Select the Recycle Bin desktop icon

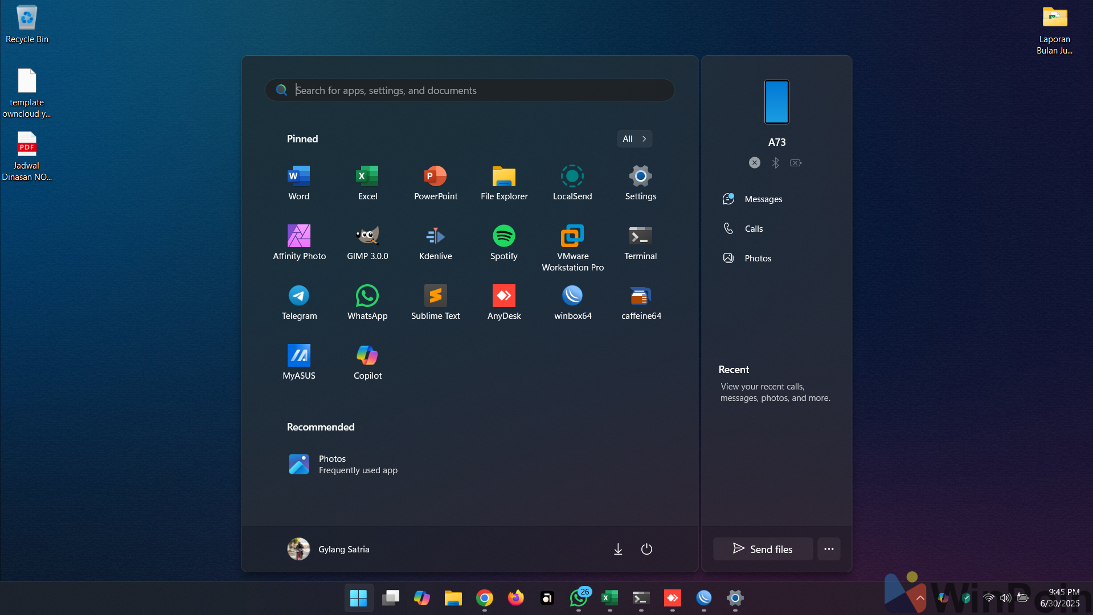point(27,24)
